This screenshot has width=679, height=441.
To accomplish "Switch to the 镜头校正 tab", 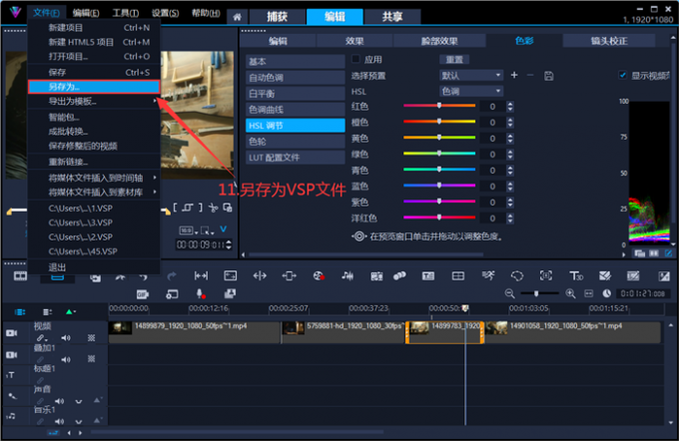I will click(x=609, y=41).
